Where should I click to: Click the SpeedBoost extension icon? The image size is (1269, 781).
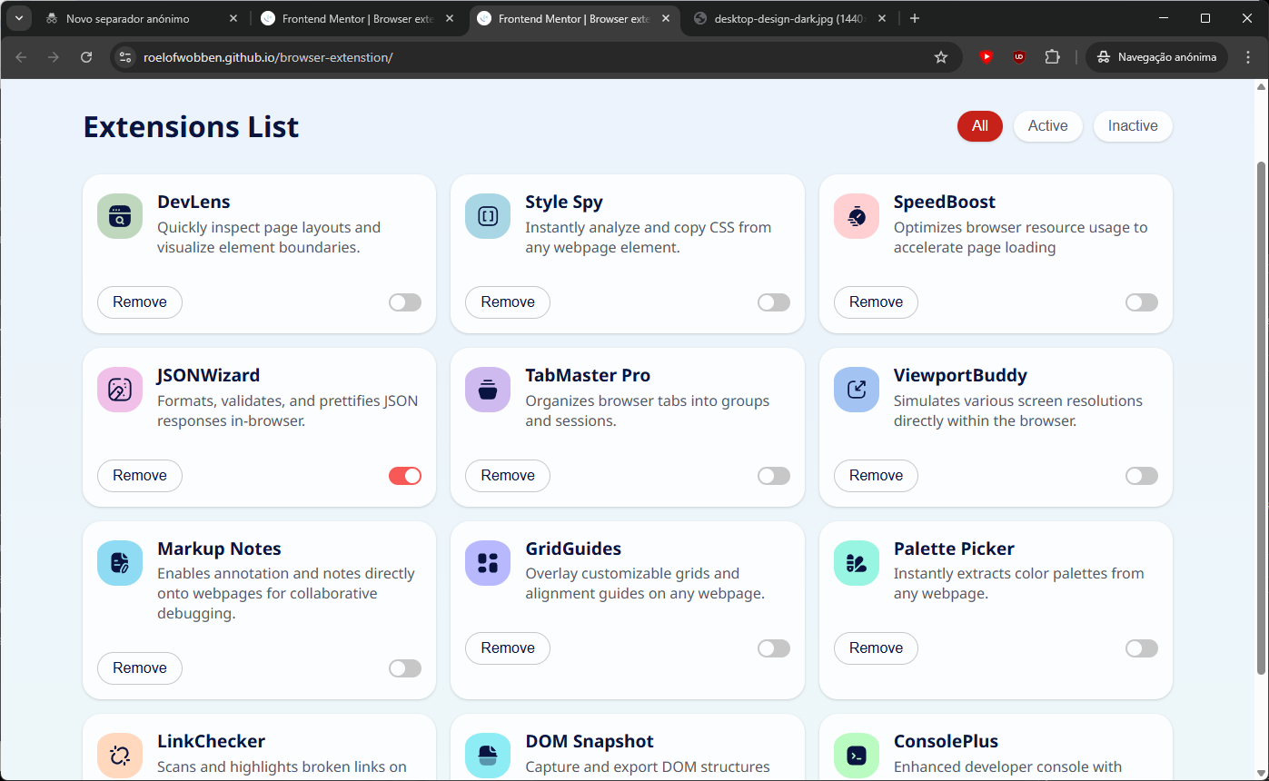[857, 216]
